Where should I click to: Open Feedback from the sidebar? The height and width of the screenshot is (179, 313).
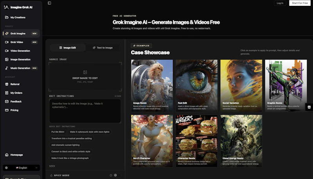pos(21,101)
